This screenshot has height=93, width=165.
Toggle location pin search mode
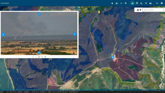pos(140,10)
